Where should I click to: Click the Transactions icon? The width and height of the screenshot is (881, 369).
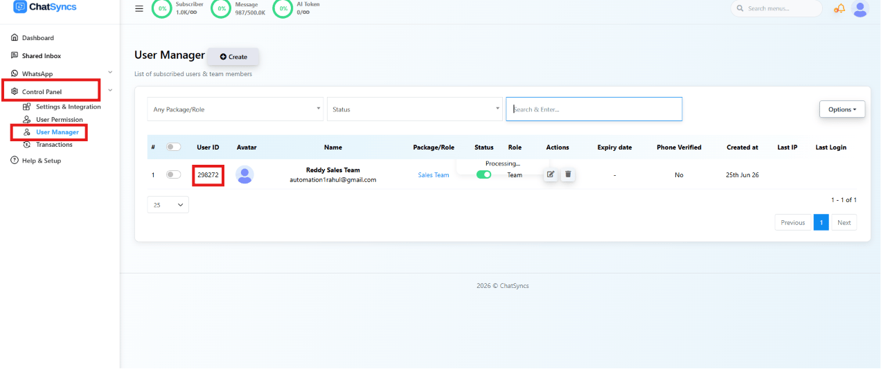tap(27, 145)
